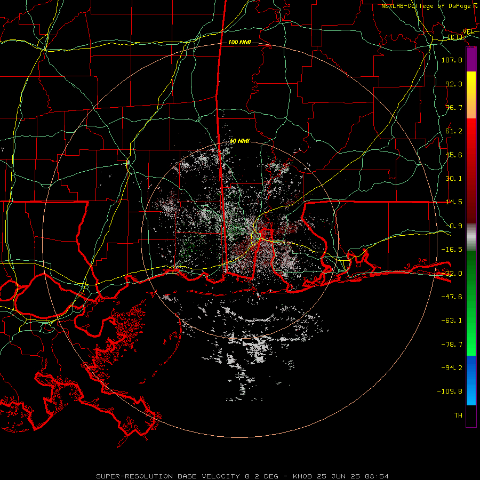The height and width of the screenshot is (480, 480).
Task: Click the 50 NMI range ring label
Action: tap(239, 141)
